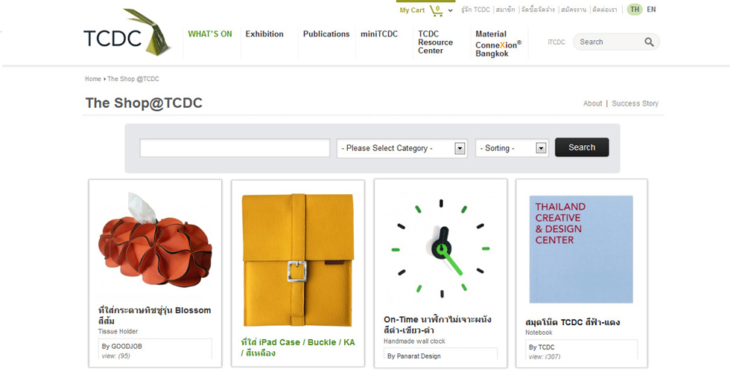Click 'Notebook' category text
The height and width of the screenshot is (372, 730).
coord(539,333)
